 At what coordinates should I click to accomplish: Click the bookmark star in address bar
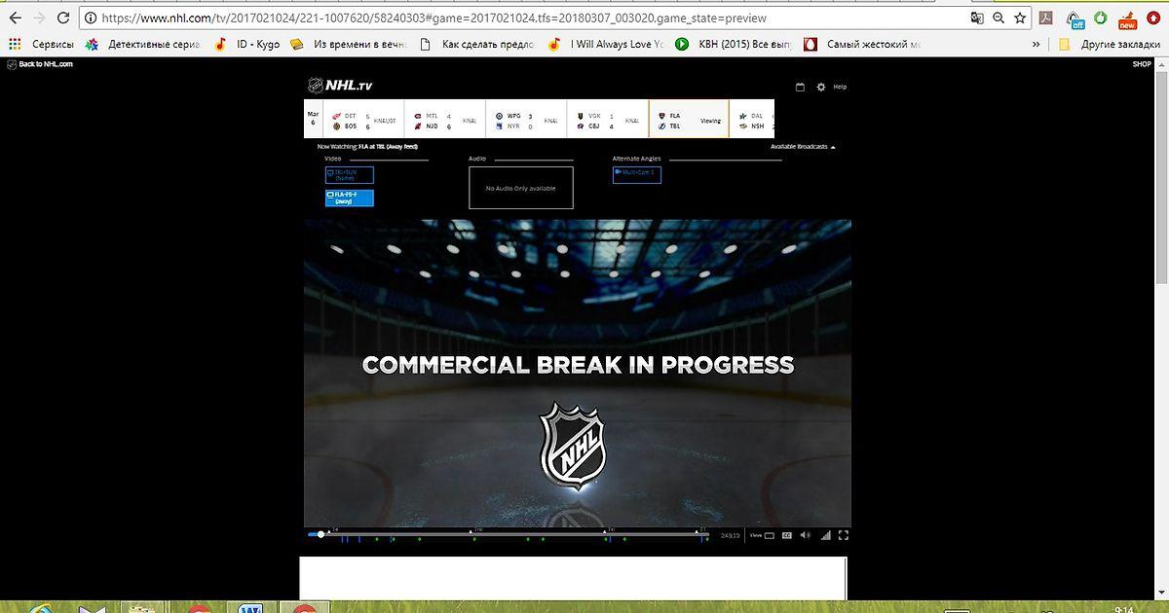click(x=1020, y=18)
